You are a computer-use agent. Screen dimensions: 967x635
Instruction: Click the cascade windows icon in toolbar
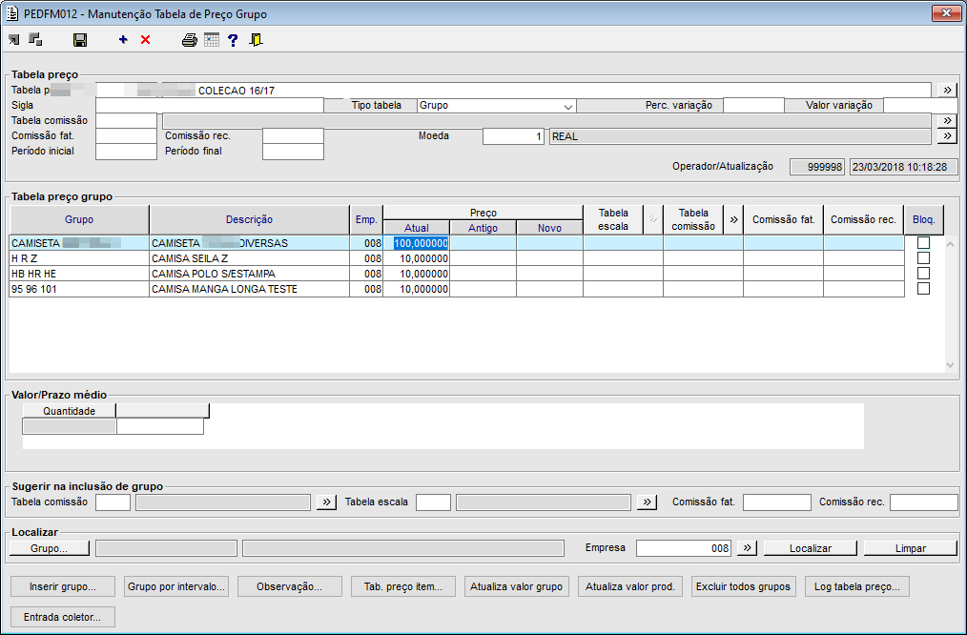click(36, 40)
